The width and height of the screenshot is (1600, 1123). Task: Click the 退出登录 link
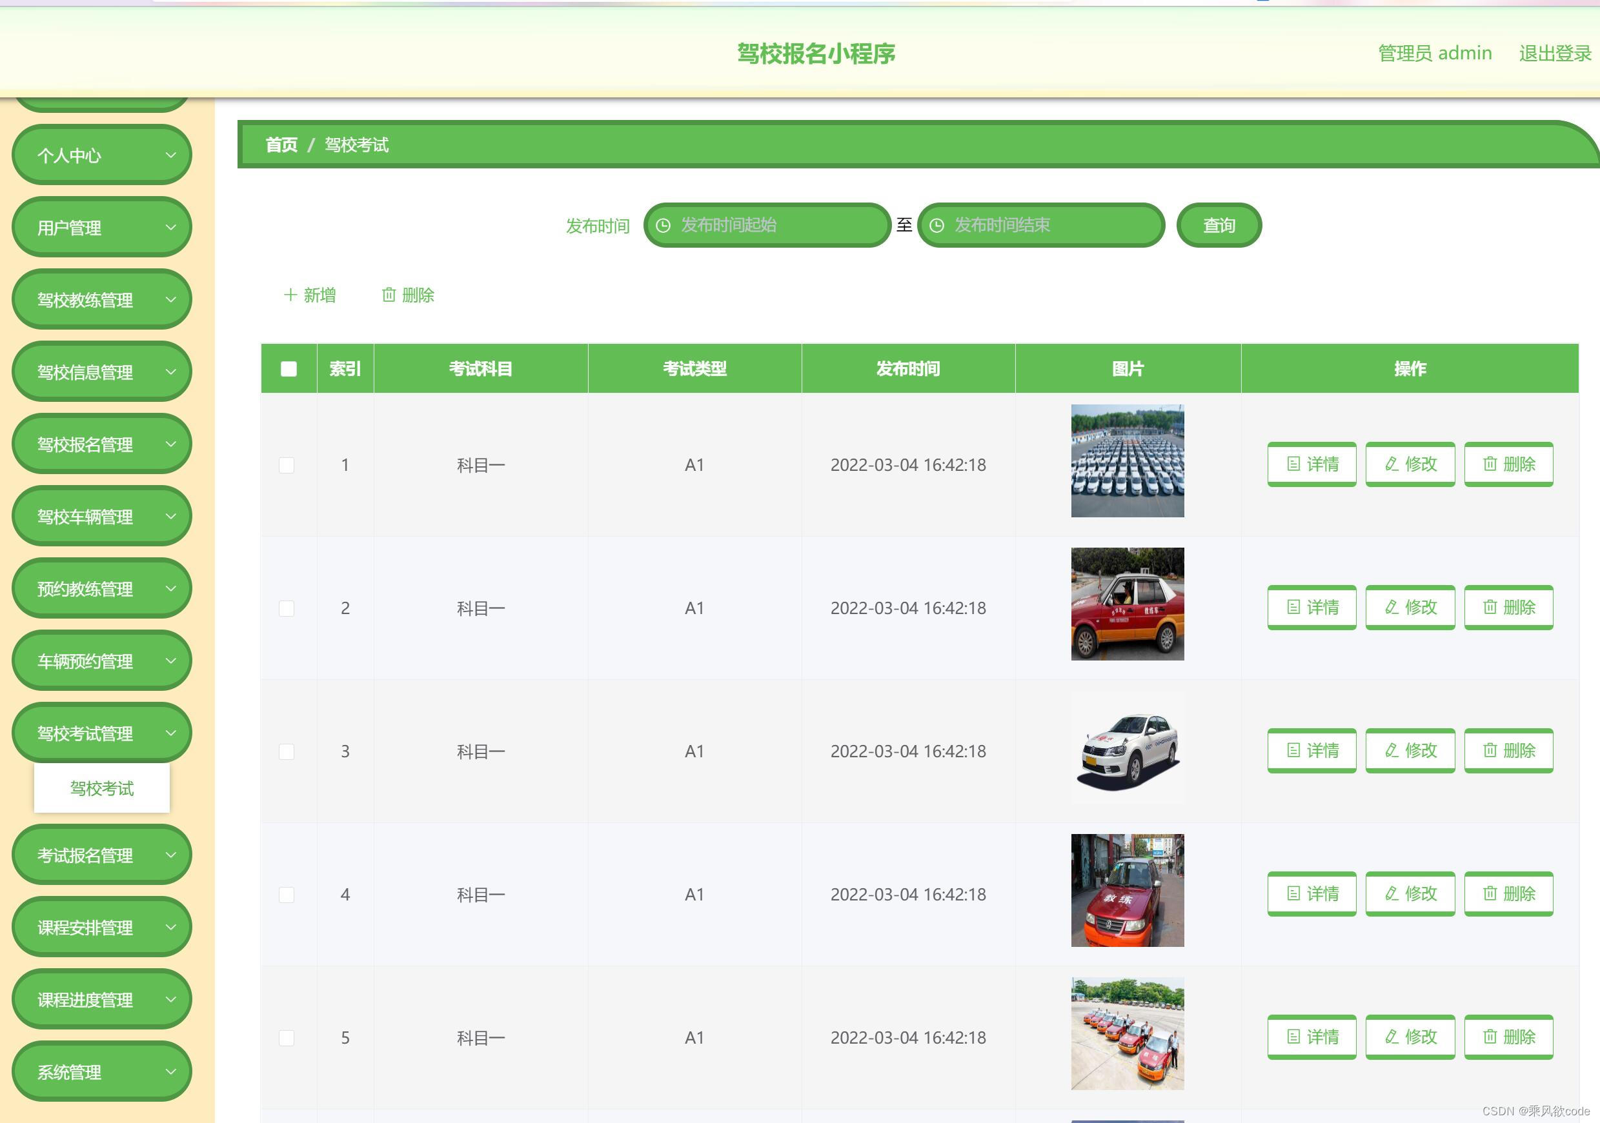point(1554,53)
